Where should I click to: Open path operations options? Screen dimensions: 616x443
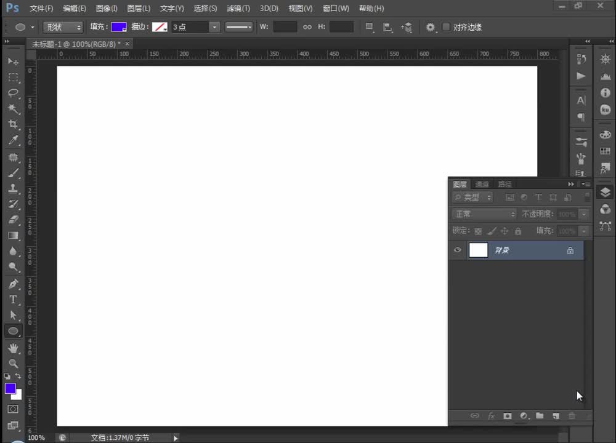tap(369, 27)
